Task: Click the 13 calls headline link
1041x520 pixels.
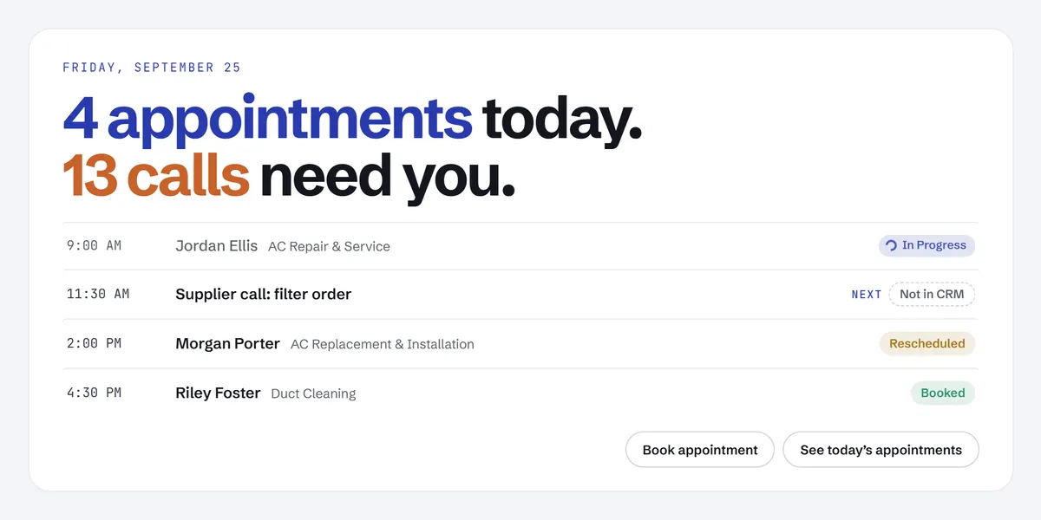Action: [156, 176]
